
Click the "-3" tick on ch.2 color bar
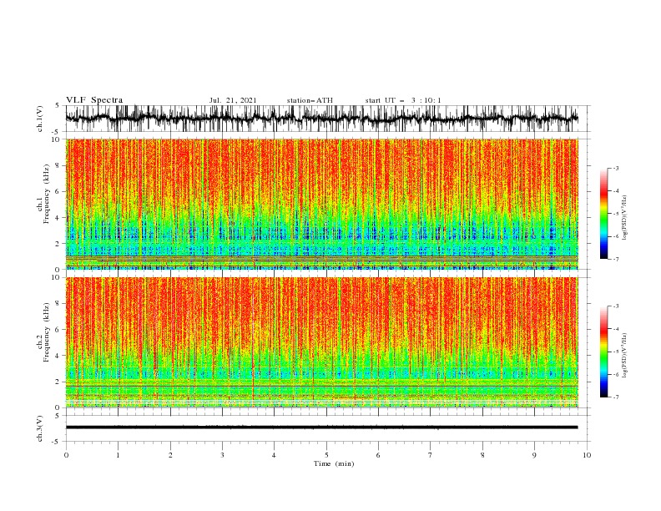[x=616, y=306]
